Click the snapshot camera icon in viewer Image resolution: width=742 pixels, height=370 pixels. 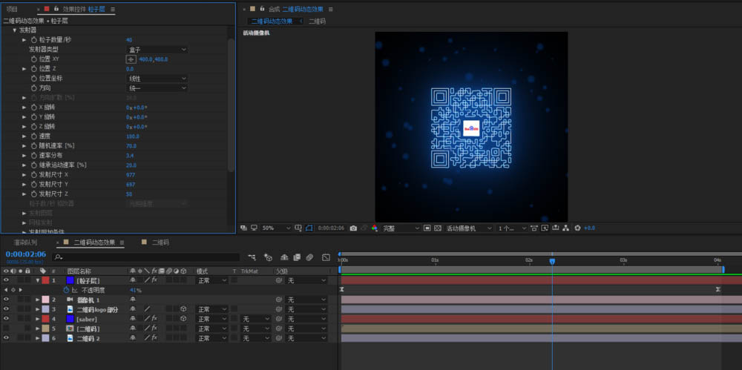point(353,228)
